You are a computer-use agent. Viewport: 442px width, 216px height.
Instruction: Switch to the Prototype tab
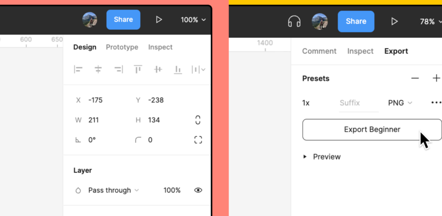(x=122, y=47)
